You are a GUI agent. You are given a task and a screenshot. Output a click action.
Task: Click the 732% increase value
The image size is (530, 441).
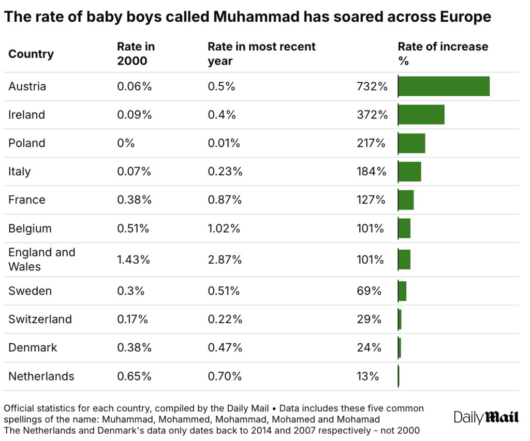(x=372, y=86)
